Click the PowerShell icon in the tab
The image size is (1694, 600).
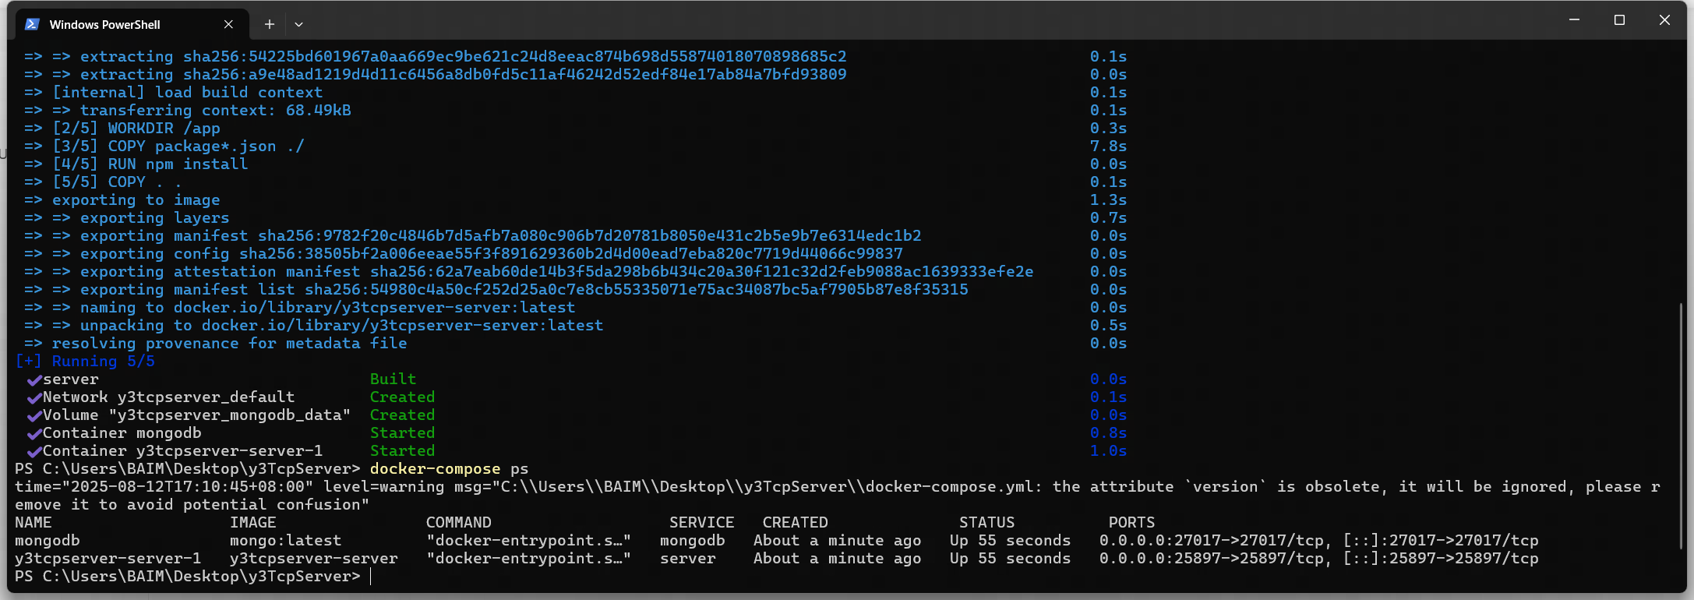(x=32, y=24)
